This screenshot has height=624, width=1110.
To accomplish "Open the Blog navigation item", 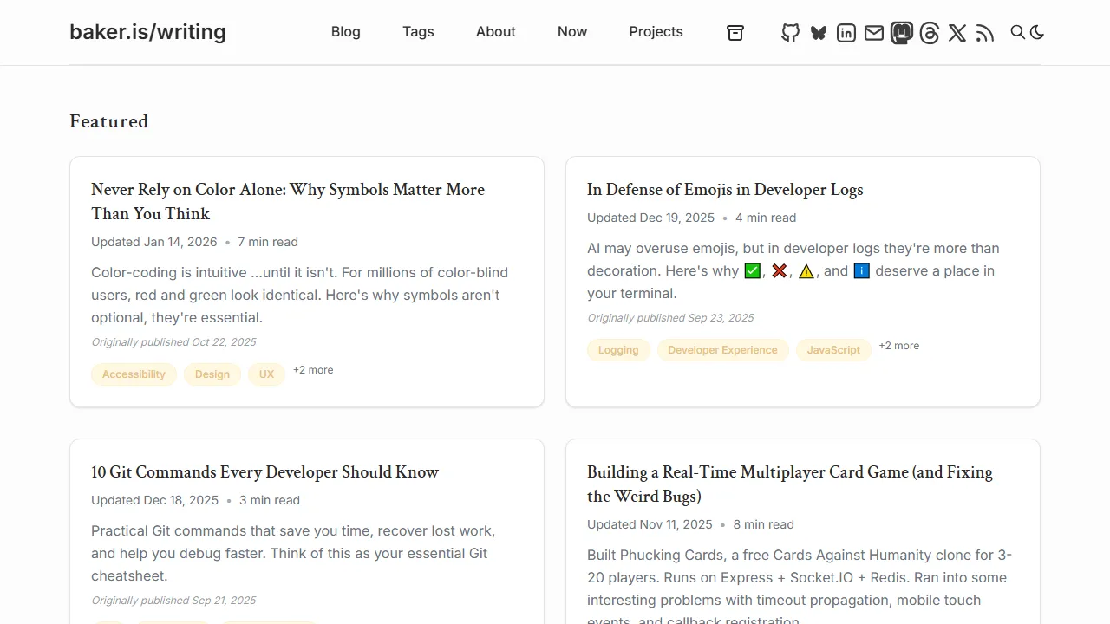I will click(x=345, y=32).
